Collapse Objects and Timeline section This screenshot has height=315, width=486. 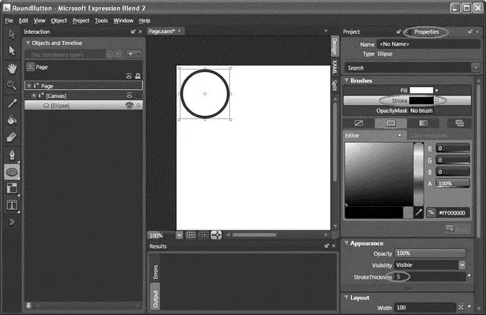pos(28,43)
